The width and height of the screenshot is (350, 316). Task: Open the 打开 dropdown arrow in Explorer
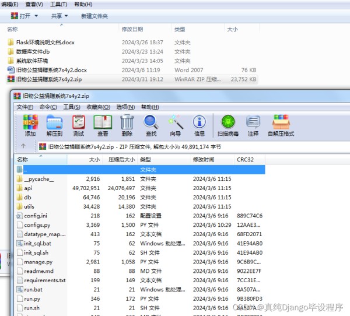36,16
